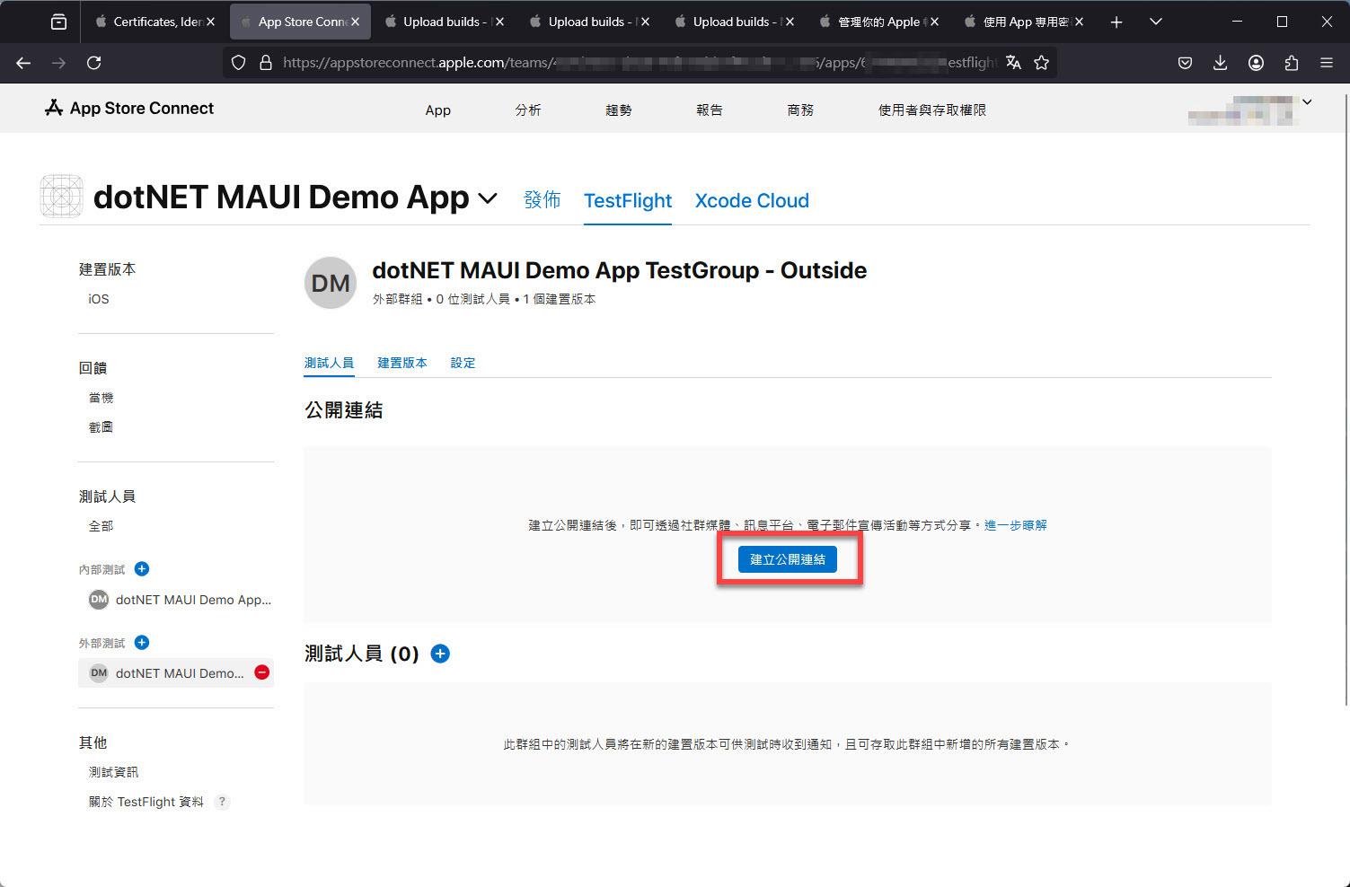The image size is (1350, 887).
Task: Open 使用者與存取權限 in the top navigation
Action: (x=932, y=110)
